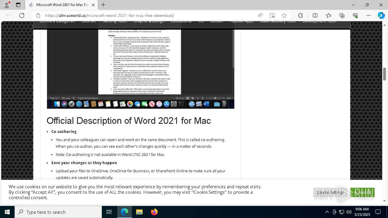Restore down the Edge window

[367, 5]
